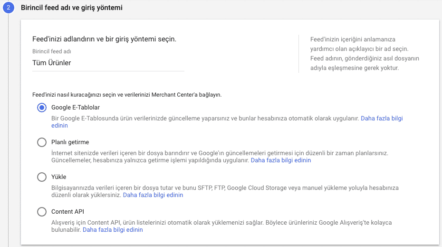Click the "Feed'inizi adlandırın" section heading
The image size is (442, 247).
pyautogui.click(x=104, y=39)
